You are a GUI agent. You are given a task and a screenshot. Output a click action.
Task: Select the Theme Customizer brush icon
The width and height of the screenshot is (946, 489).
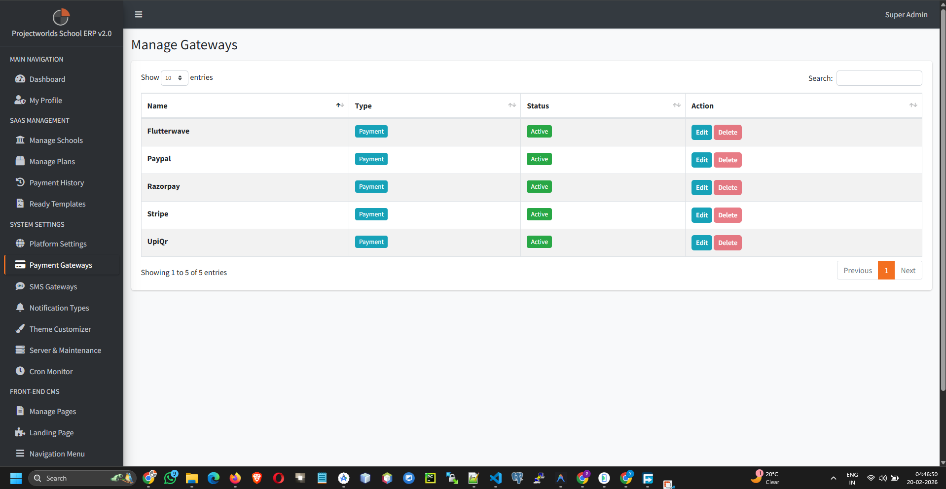click(x=20, y=329)
